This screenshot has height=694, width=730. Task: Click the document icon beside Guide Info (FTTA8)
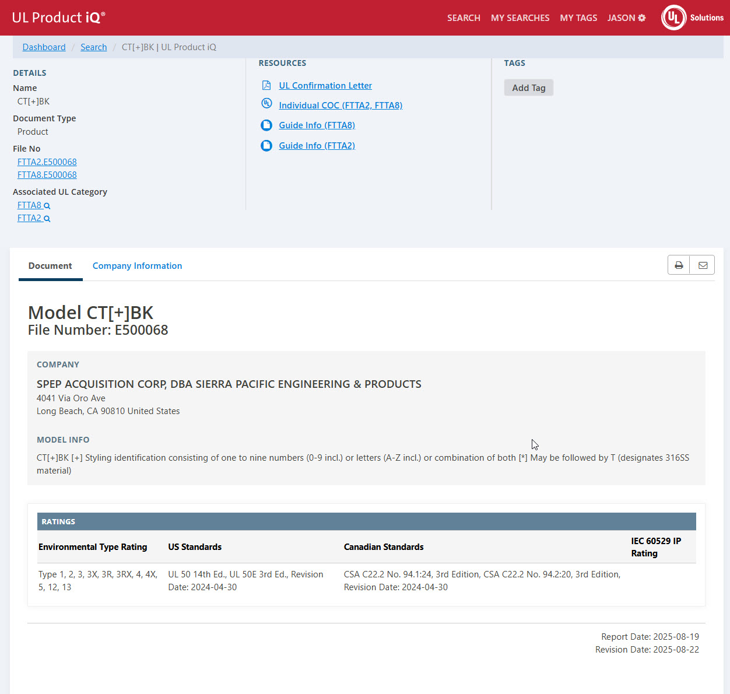266,125
